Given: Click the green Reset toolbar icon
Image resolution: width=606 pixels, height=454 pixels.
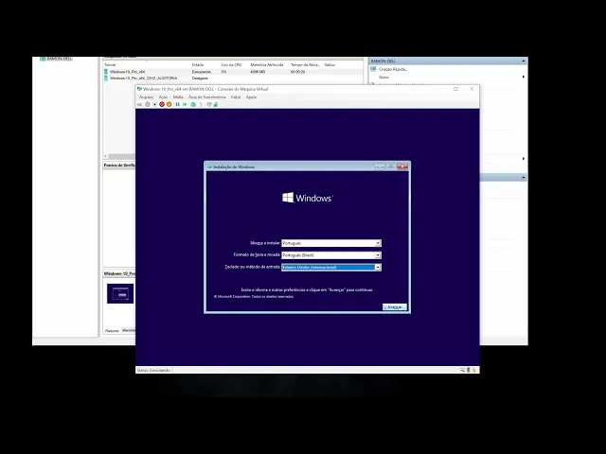Looking at the screenshot, I should pyautogui.click(x=185, y=105).
